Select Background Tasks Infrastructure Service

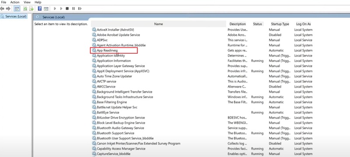pos(125,97)
